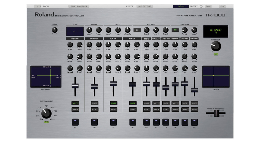This screenshot has height=143, width=260.
Task: Unmute the High Tom channel
Action: point(133,103)
